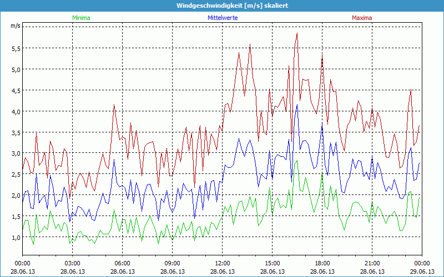Click the green Minima legend label
444x277 pixels.
[x=81, y=18]
